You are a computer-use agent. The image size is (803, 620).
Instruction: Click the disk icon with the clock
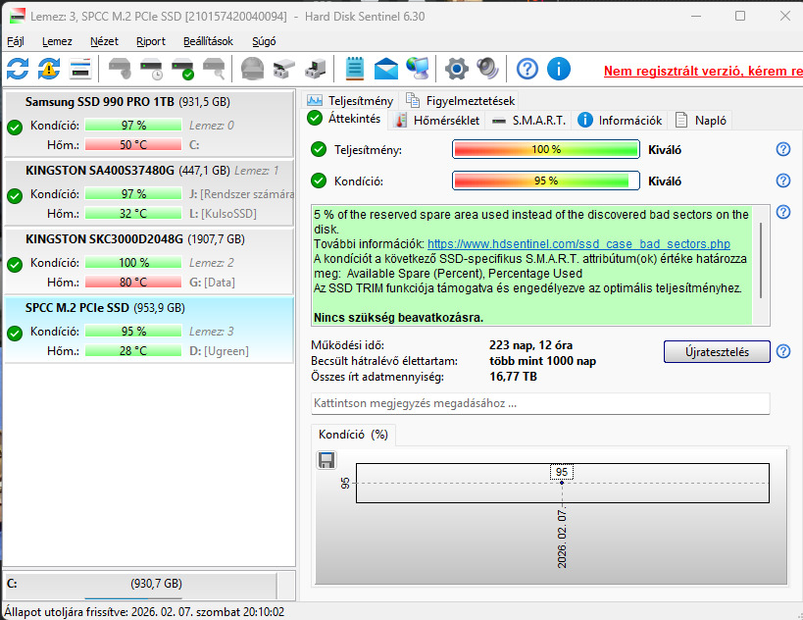pyautogui.click(x=152, y=69)
